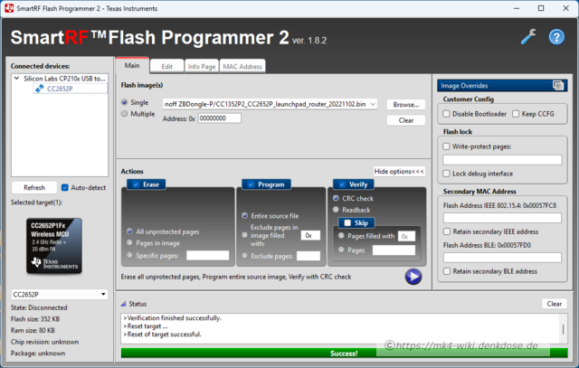Image resolution: width=579 pixels, height=368 pixels.
Task: Toggle the Auto-detect checkbox
Action: [x=65, y=188]
